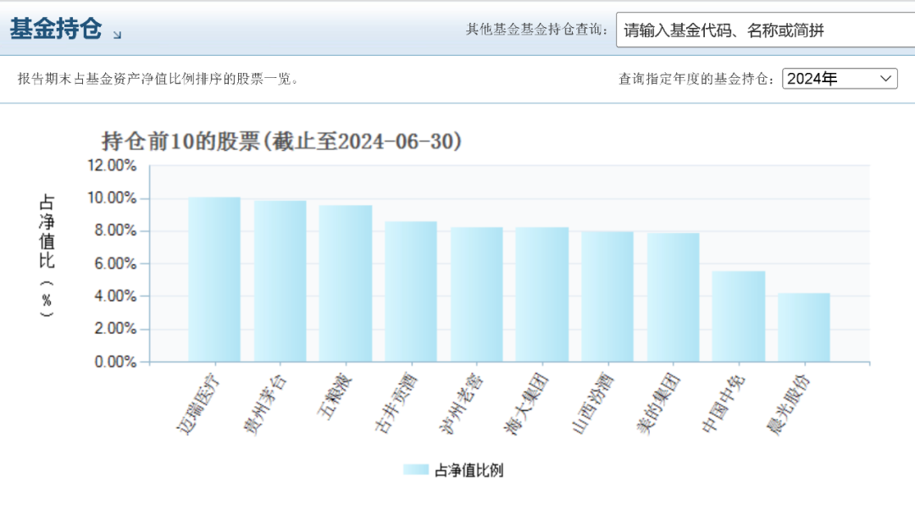Open the 2024年 year dropdown

point(840,78)
